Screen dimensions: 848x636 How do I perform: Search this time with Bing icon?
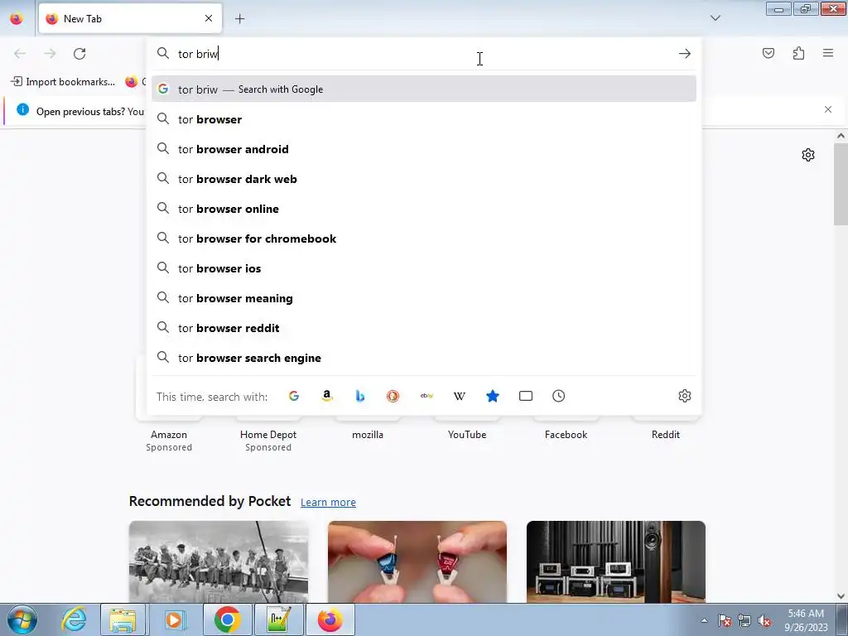tap(359, 396)
